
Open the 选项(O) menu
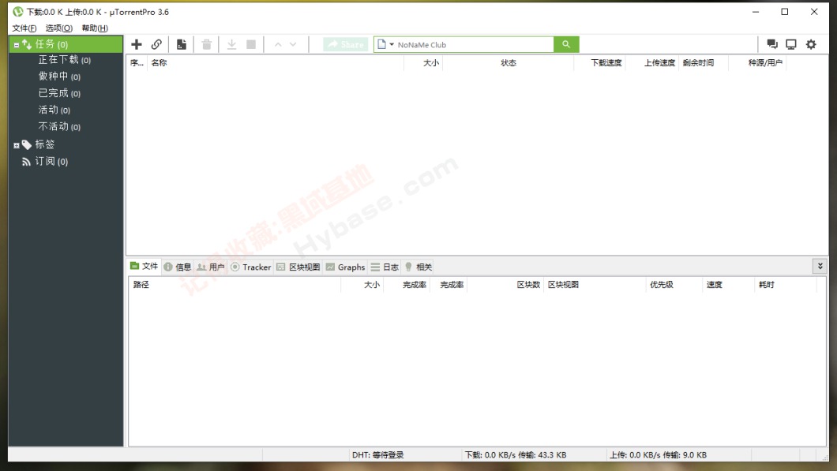pyautogui.click(x=58, y=28)
